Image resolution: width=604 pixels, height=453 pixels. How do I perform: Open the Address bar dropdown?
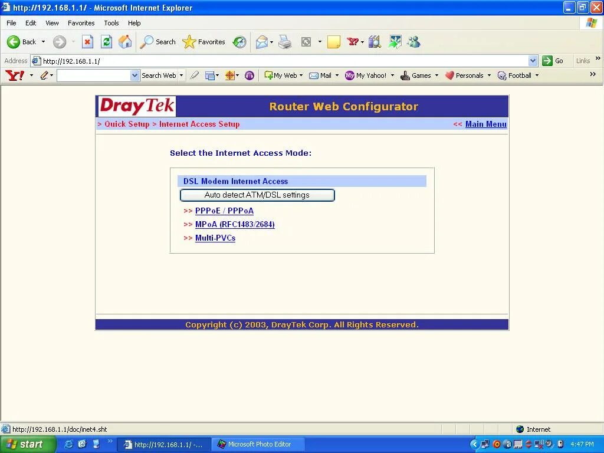point(533,60)
